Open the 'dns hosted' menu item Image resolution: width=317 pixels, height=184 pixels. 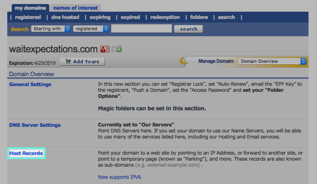[x=65, y=17]
